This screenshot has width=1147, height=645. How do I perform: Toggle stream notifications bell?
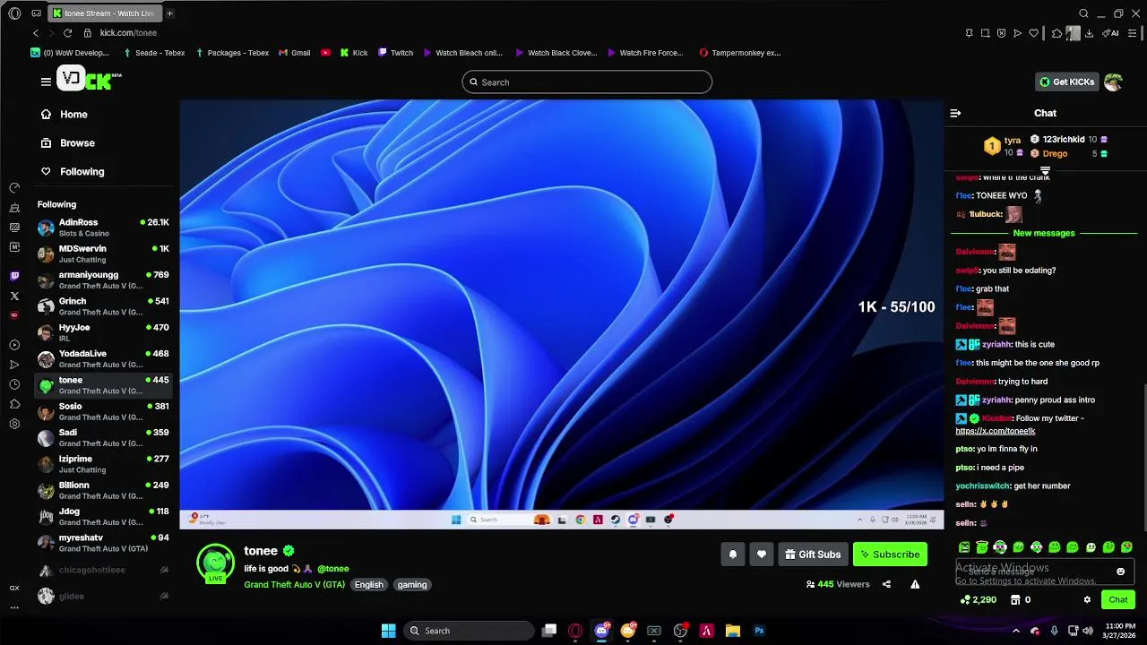tap(732, 555)
